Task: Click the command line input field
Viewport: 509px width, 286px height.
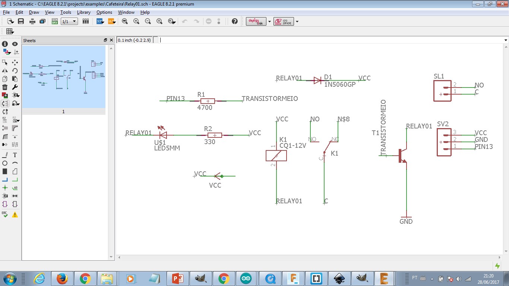Action: [331, 40]
